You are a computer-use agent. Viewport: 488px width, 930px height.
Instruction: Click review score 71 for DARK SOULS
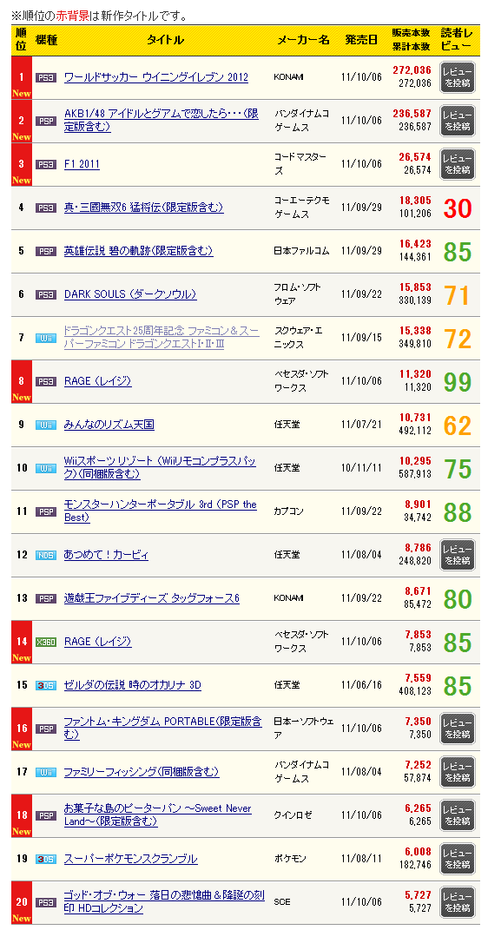[x=457, y=294]
